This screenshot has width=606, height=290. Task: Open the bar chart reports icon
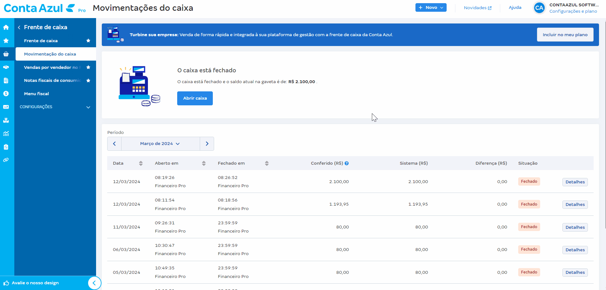click(x=6, y=134)
